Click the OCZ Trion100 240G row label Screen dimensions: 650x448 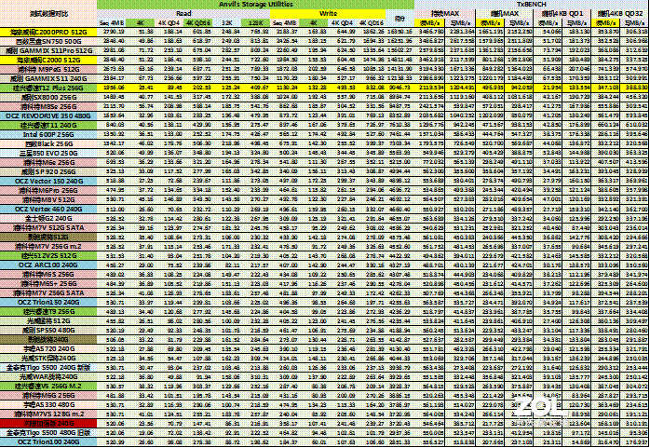(47, 441)
